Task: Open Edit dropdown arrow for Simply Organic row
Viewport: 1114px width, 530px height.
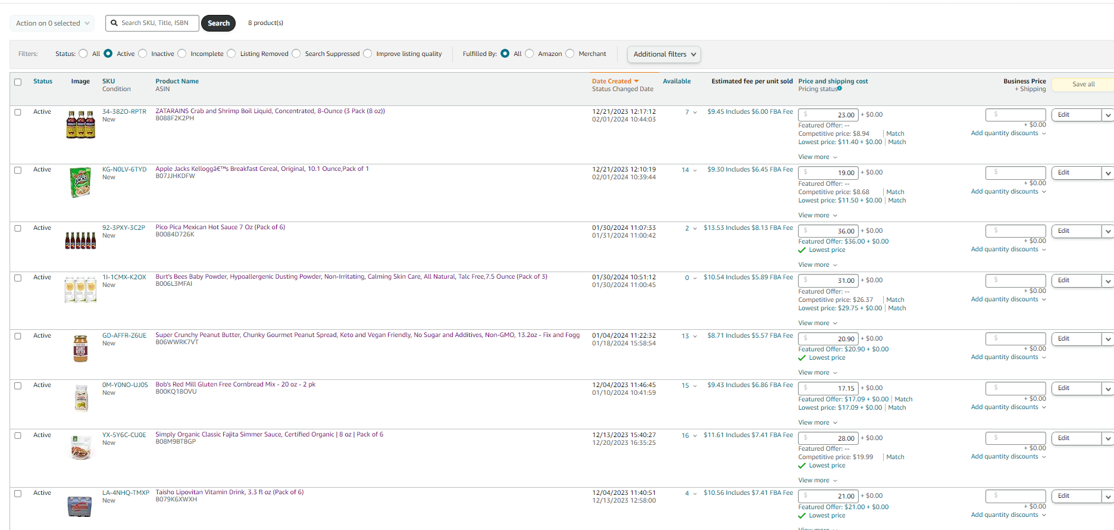Action: (1107, 438)
